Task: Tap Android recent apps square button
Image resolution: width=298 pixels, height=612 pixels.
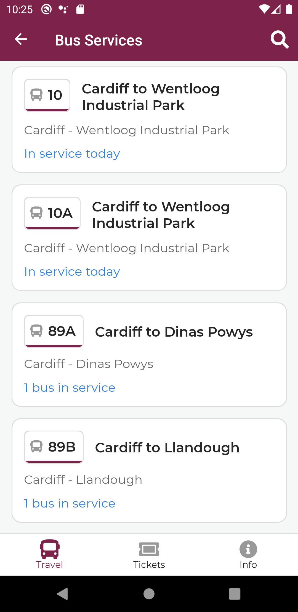Action: (235, 594)
